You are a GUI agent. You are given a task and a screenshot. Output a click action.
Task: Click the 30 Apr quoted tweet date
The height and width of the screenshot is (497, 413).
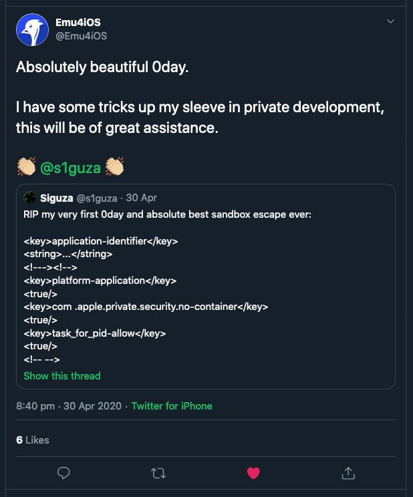point(142,198)
